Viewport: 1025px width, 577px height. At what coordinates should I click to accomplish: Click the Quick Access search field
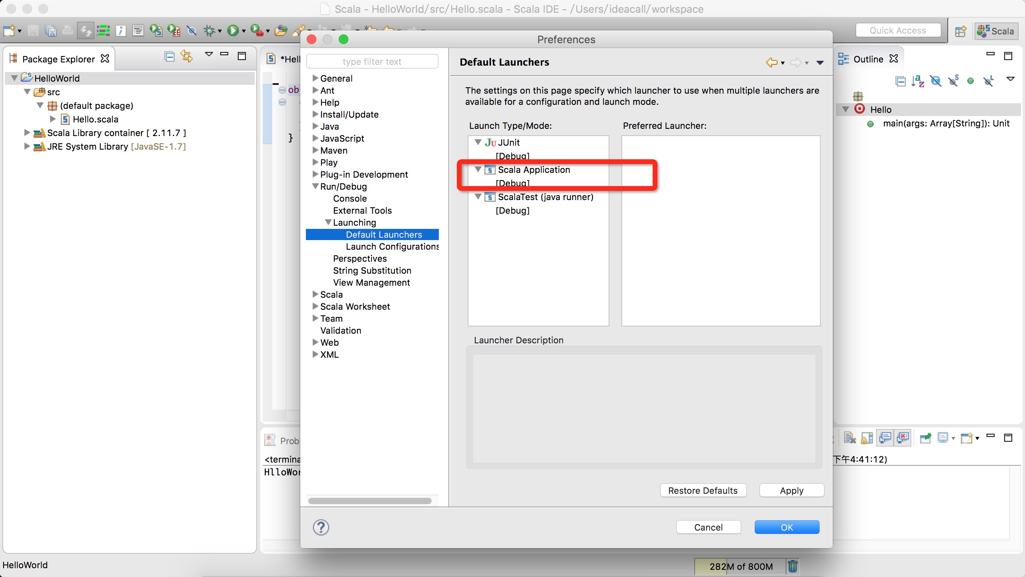[898, 30]
